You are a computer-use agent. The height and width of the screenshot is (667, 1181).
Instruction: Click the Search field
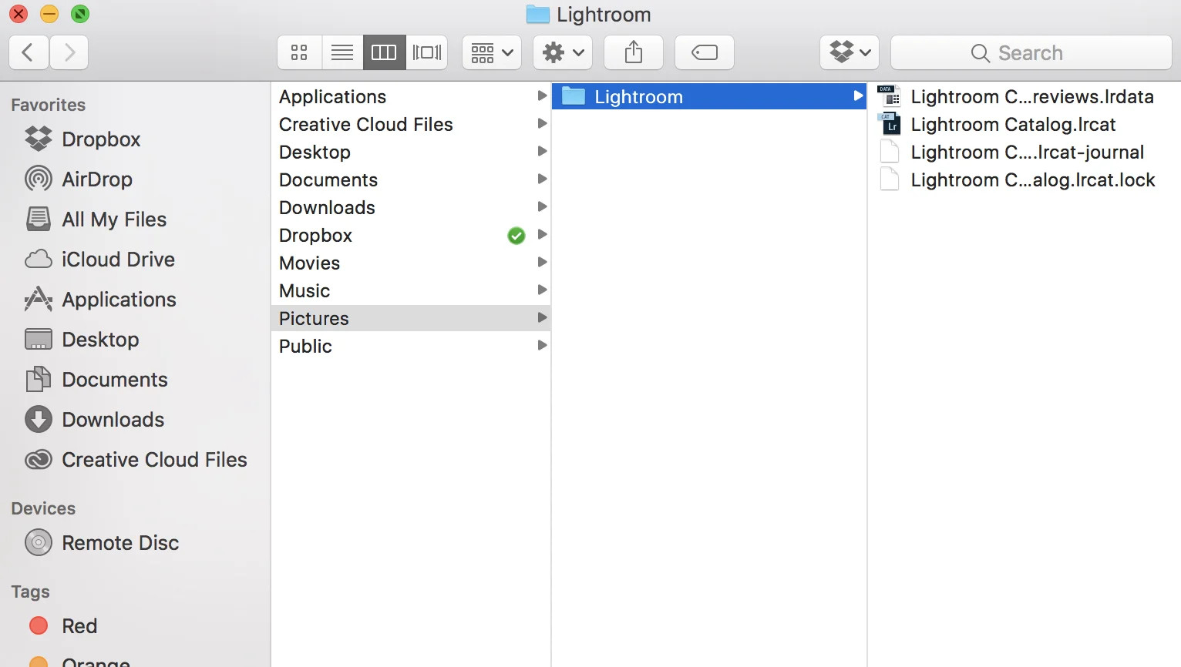click(1031, 52)
